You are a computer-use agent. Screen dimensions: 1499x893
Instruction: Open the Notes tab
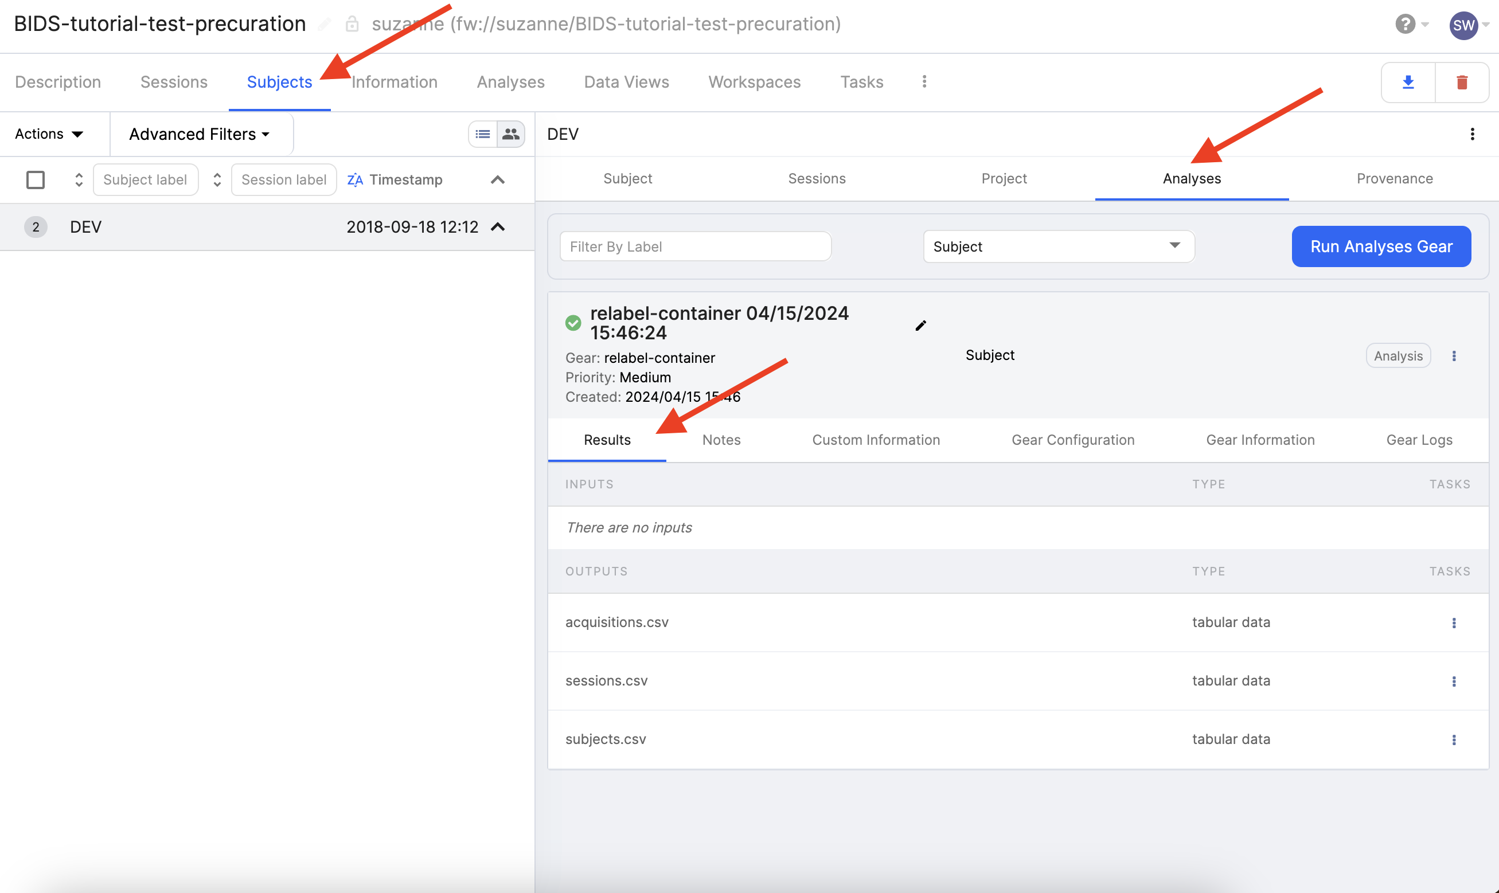tap(721, 440)
